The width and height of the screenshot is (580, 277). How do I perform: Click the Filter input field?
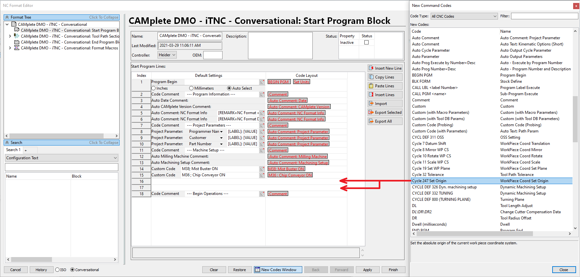click(x=544, y=16)
